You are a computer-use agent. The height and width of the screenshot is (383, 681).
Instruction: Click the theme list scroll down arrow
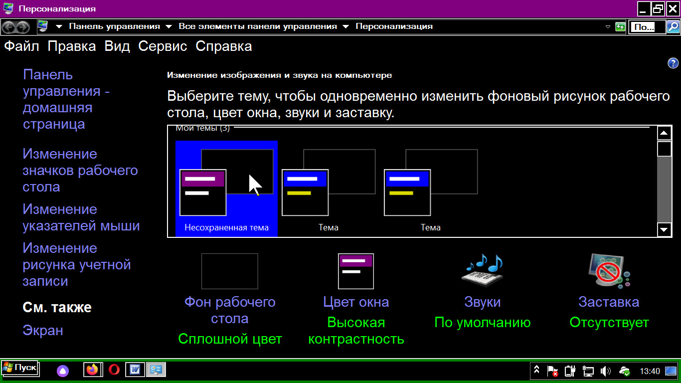664,229
